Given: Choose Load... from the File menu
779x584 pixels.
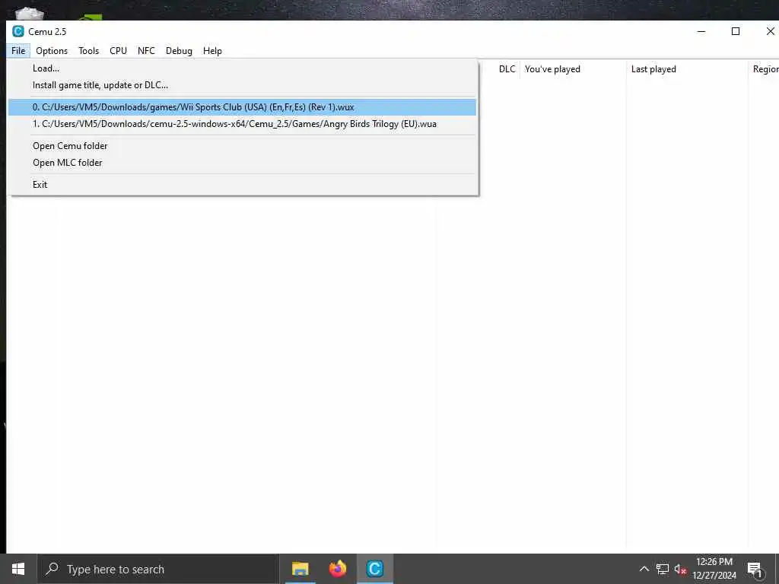Looking at the screenshot, I should pos(242,68).
